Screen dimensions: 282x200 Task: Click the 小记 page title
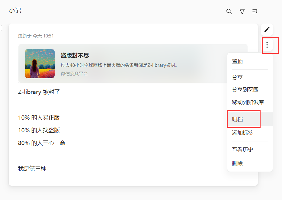click(15, 11)
